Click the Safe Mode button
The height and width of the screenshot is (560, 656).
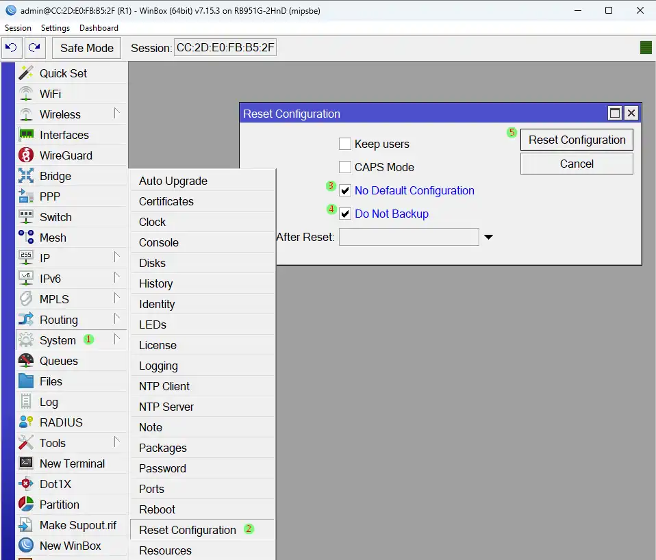click(x=86, y=48)
